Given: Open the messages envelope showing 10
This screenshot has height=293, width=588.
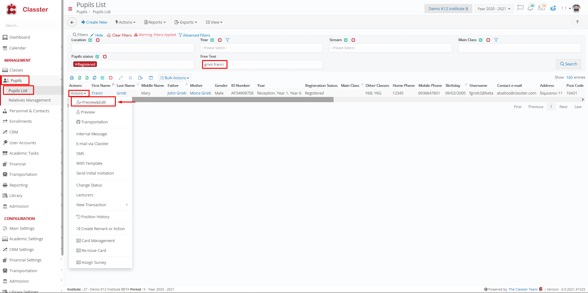Looking at the screenshot, I should click(x=542, y=8).
